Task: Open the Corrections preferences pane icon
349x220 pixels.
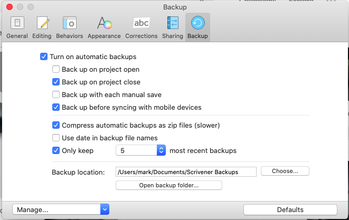Action: point(141,27)
